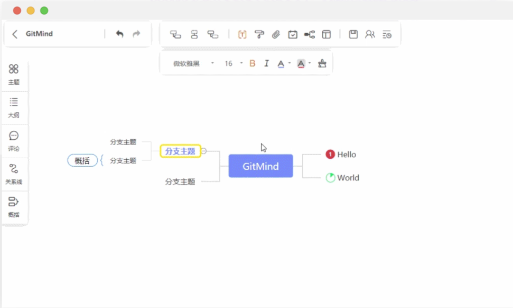
Task: Open collaborators sharing icon
Action: point(370,34)
